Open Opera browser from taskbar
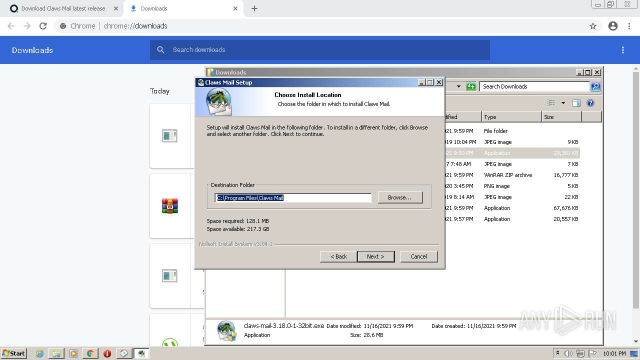Viewport: 640px width, 360px height. (107, 353)
